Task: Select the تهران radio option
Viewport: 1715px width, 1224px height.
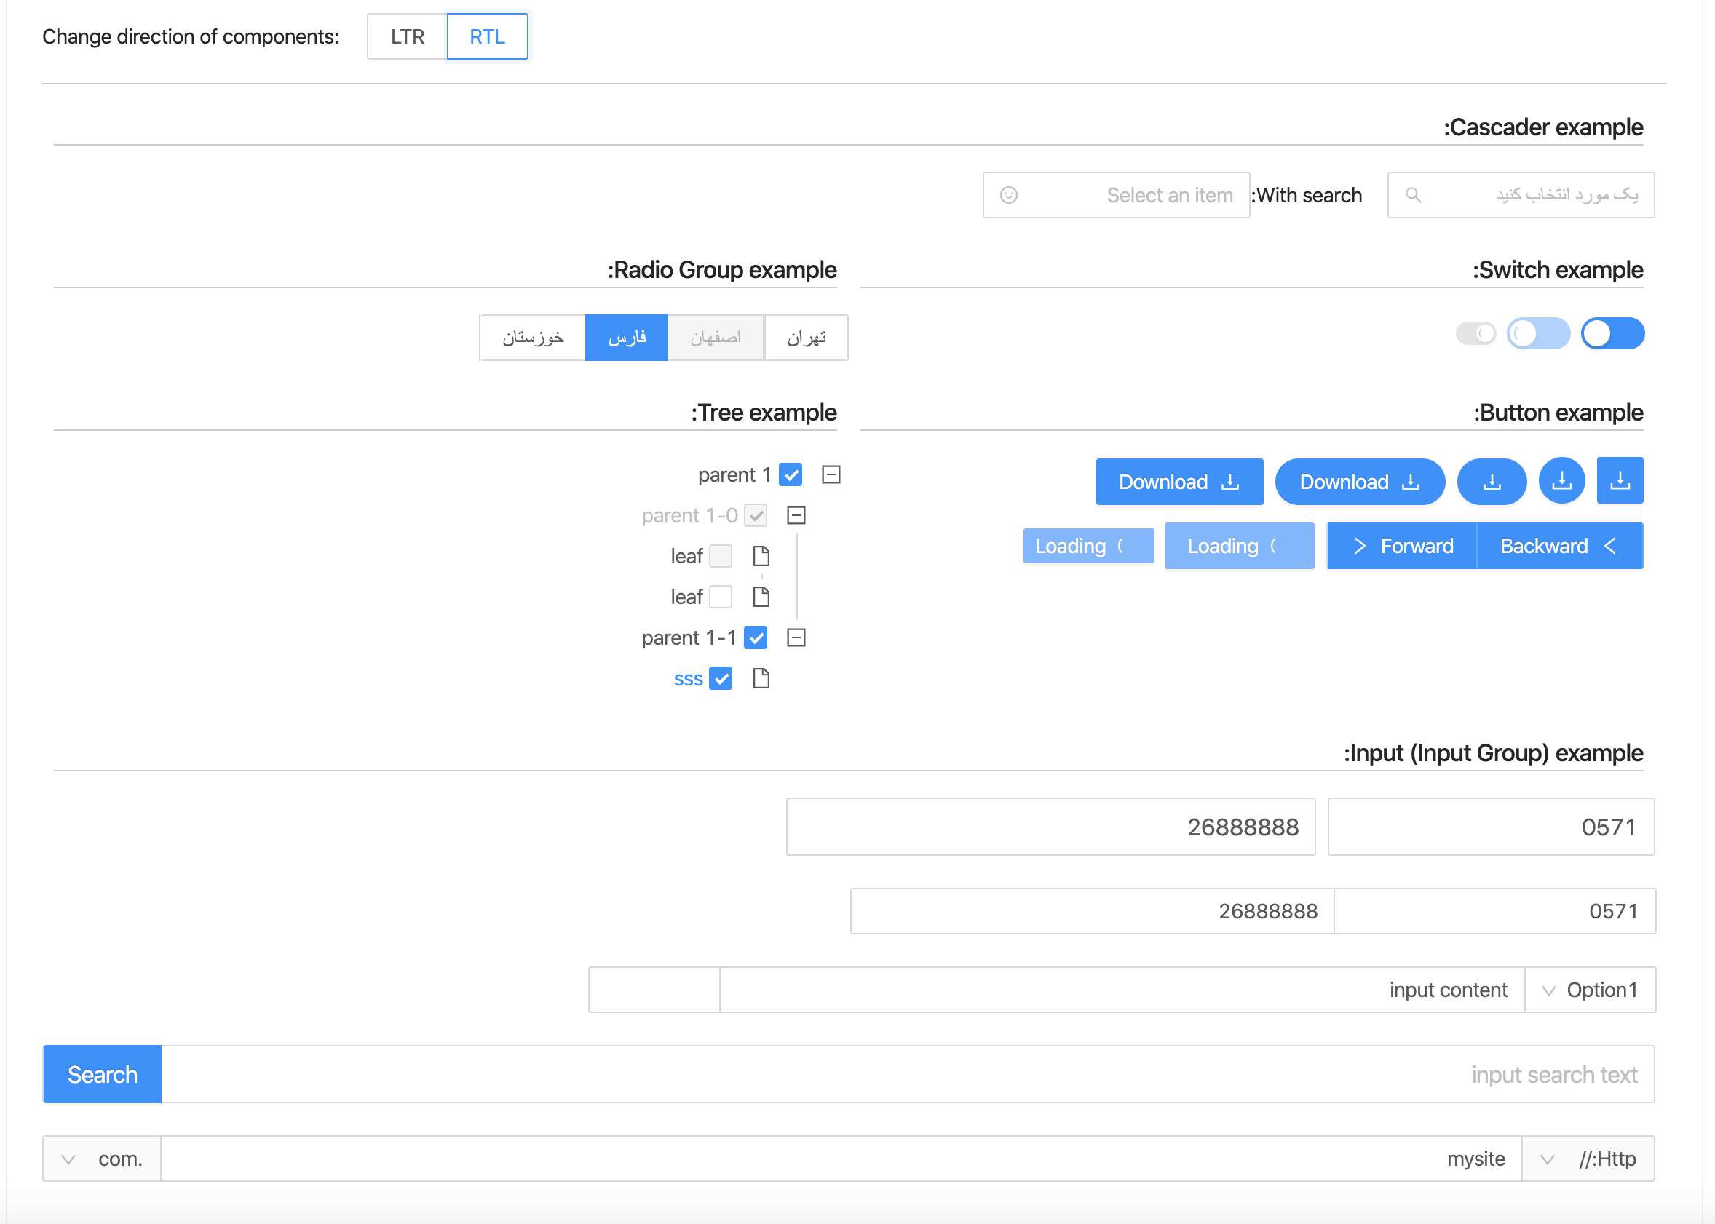Action: [x=805, y=337]
